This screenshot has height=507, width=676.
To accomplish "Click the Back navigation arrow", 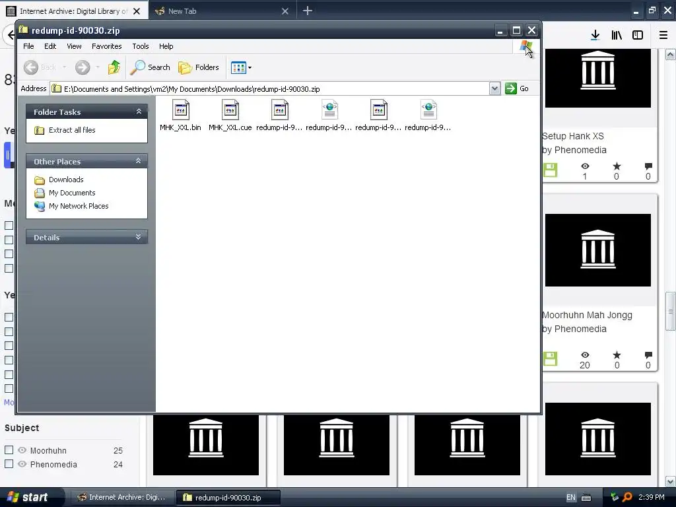I will [x=31, y=67].
